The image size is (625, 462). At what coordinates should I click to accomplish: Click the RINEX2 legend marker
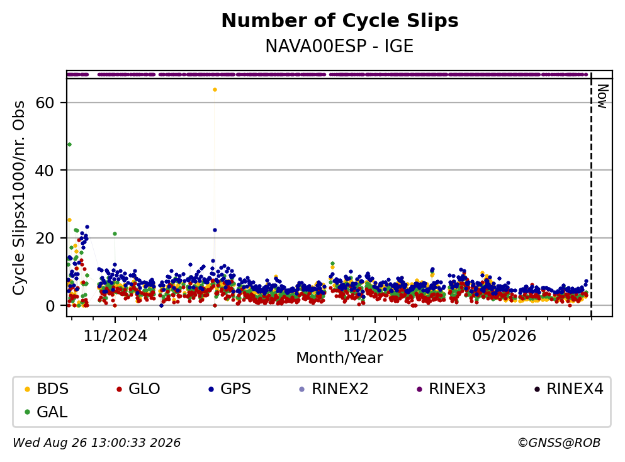(x=301, y=389)
